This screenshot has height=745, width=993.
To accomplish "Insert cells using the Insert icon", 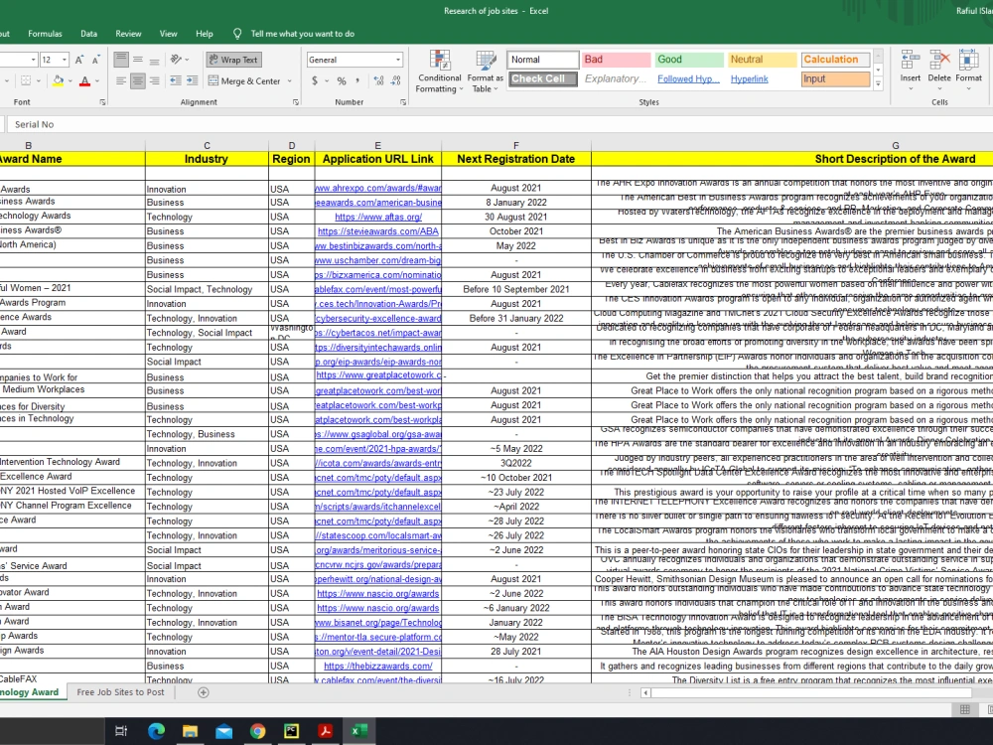I will coord(910,69).
